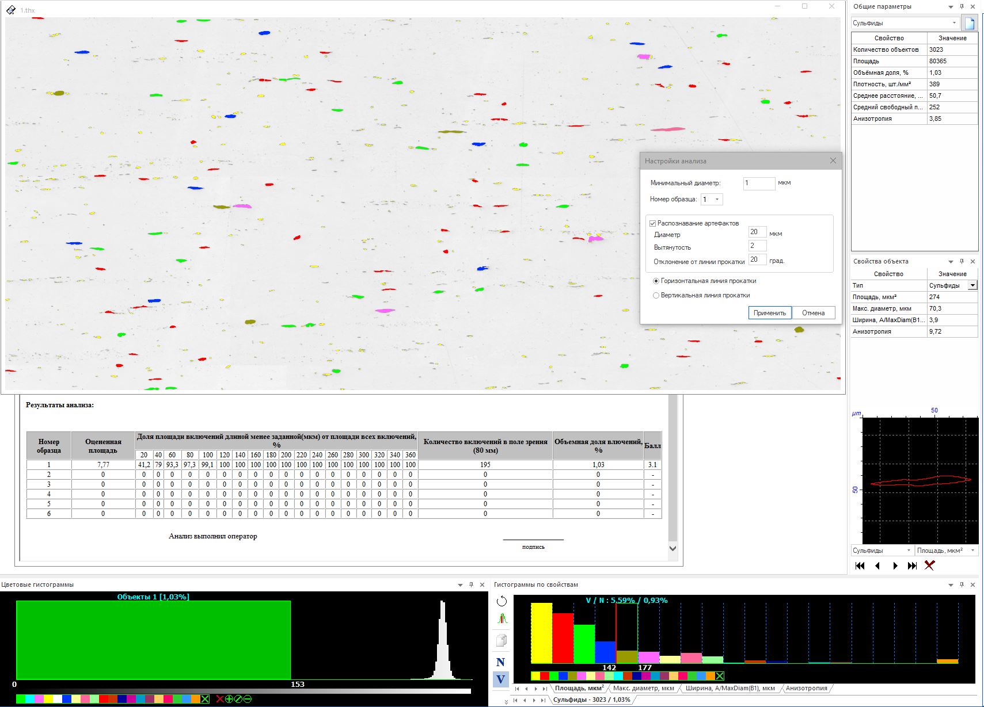Switch histogram to V (volume) mode
This screenshot has width=984, height=707.
point(500,679)
